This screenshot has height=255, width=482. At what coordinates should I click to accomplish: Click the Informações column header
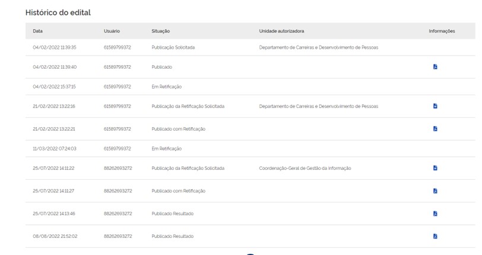pyautogui.click(x=442, y=31)
